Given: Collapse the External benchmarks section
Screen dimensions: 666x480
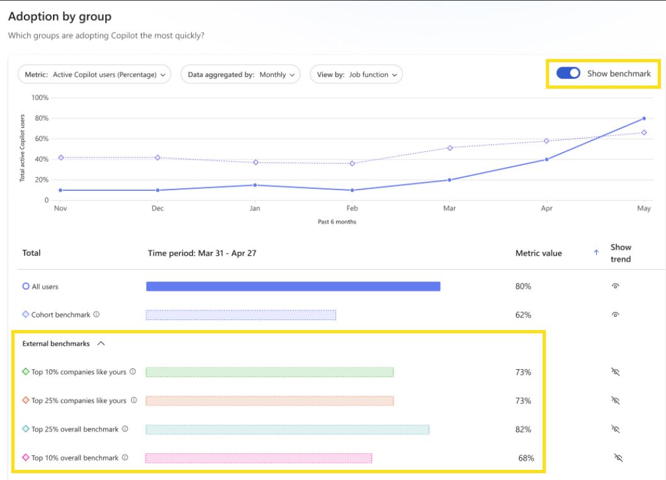Looking at the screenshot, I should click(x=101, y=343).
